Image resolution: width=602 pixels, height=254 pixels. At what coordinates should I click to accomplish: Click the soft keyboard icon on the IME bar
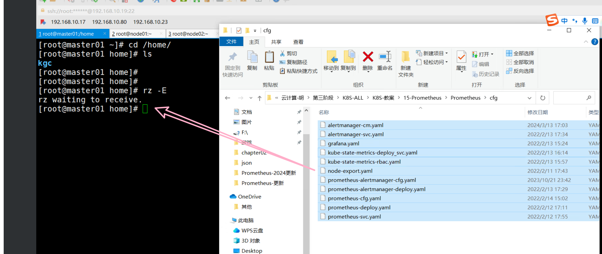(595, 21)
